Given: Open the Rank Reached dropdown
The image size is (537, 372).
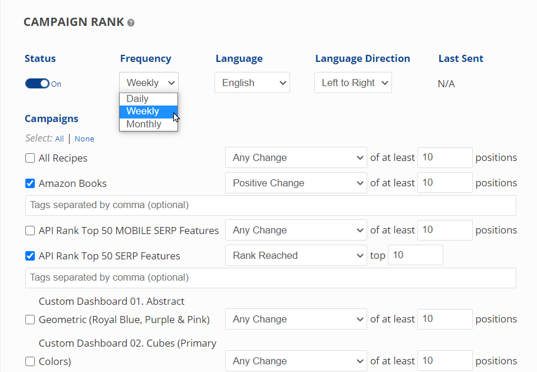Looking at the screenshot, I should (x=296, y=256).
